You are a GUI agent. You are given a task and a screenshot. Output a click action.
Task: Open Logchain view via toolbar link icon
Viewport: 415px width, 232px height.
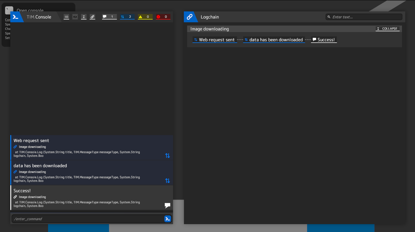93,17
